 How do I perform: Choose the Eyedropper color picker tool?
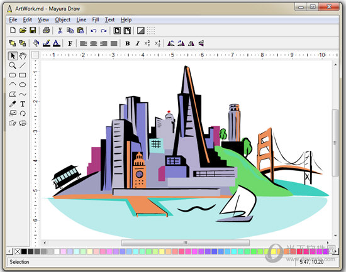pos(13,104)
